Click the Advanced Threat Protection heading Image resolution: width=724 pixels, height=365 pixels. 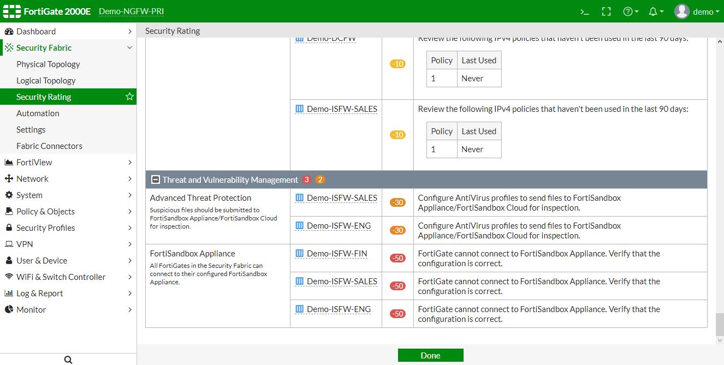pyautogui.click(x=200, y=198)
